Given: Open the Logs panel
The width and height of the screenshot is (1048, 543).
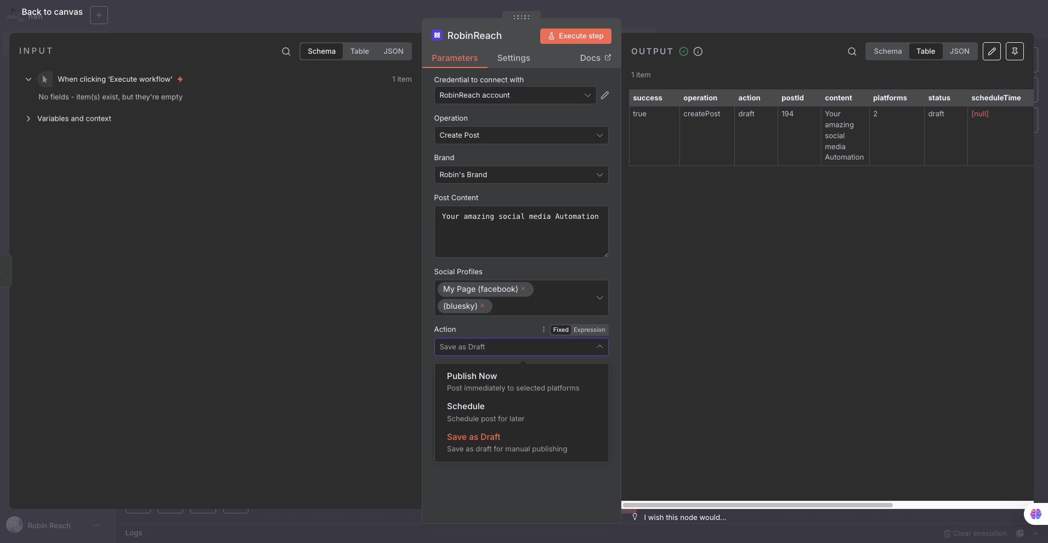Looking at the screenshot, I should [133, 533].
